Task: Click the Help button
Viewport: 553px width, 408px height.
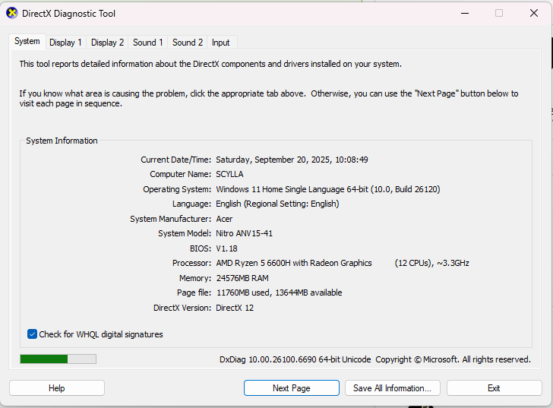Action: (57, 388)
